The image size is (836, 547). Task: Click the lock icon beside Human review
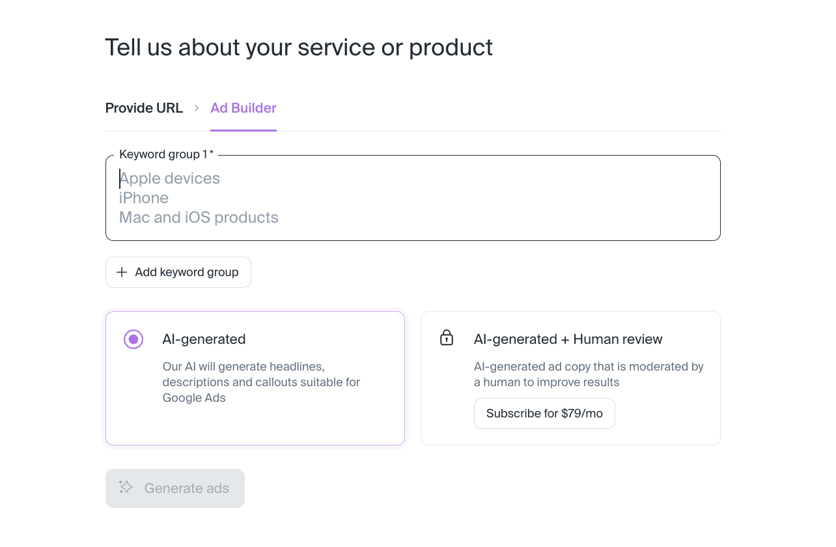447,337
